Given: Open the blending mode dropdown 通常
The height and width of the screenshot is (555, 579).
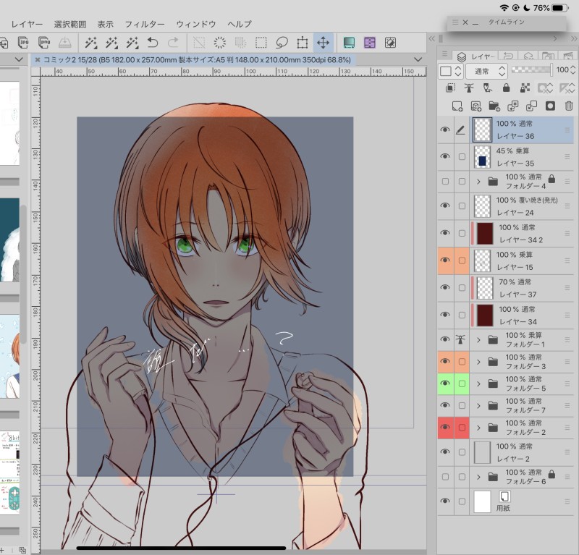Looking at the screenshot, I should tap(486, 71).
